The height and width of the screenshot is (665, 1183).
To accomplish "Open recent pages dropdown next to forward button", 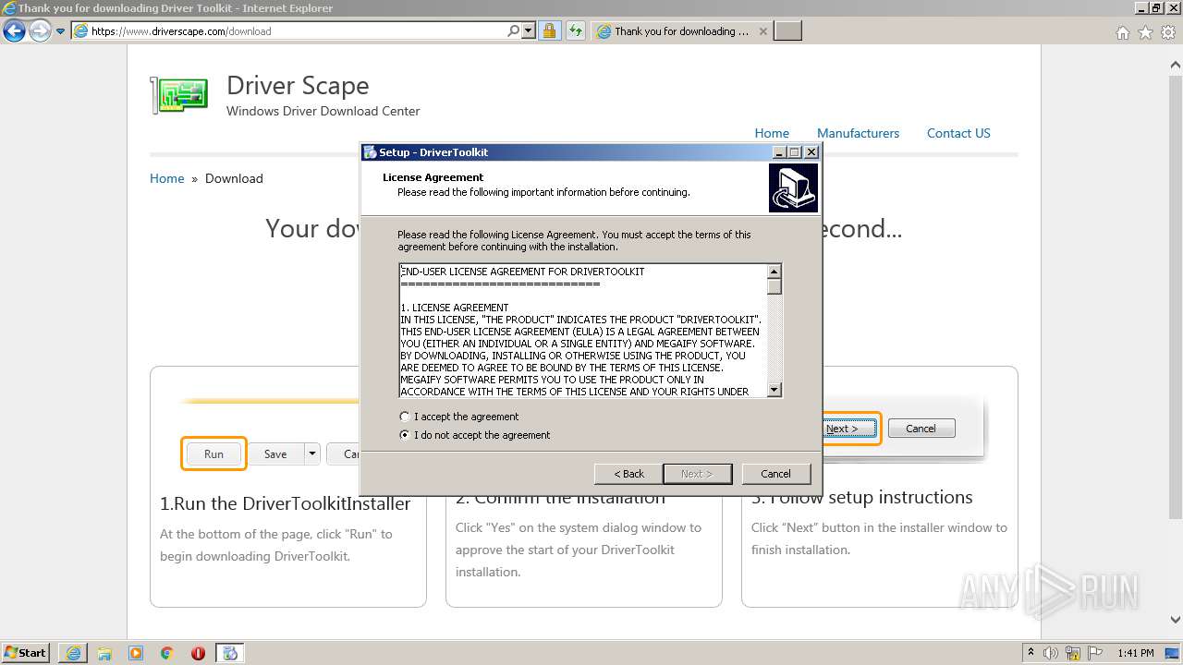I will click(x=61, y=31).
